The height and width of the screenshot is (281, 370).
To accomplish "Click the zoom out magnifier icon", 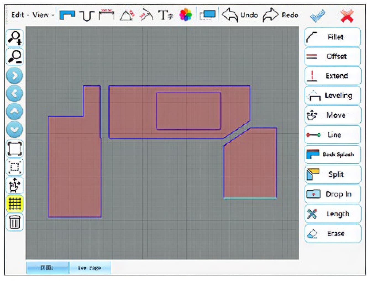I will tap(15, 57).
